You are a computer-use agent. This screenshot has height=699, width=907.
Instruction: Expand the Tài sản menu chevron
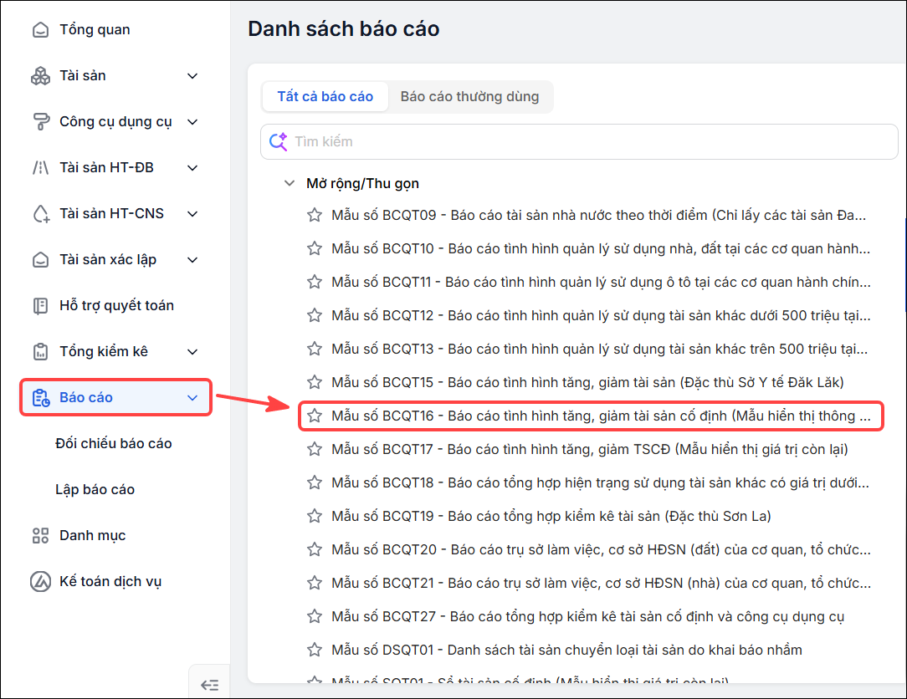click(192, 76)
